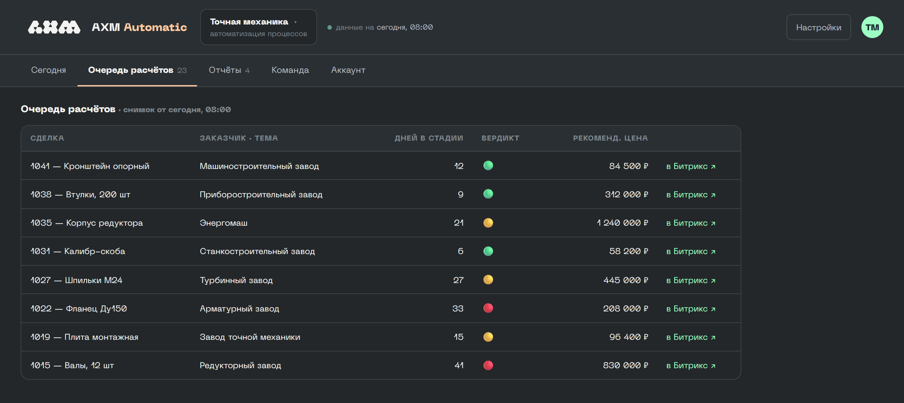Viewport: 904px width, 403px height.
Task: Click customer 'Арматурный завод'
Action: pos(239,309)
